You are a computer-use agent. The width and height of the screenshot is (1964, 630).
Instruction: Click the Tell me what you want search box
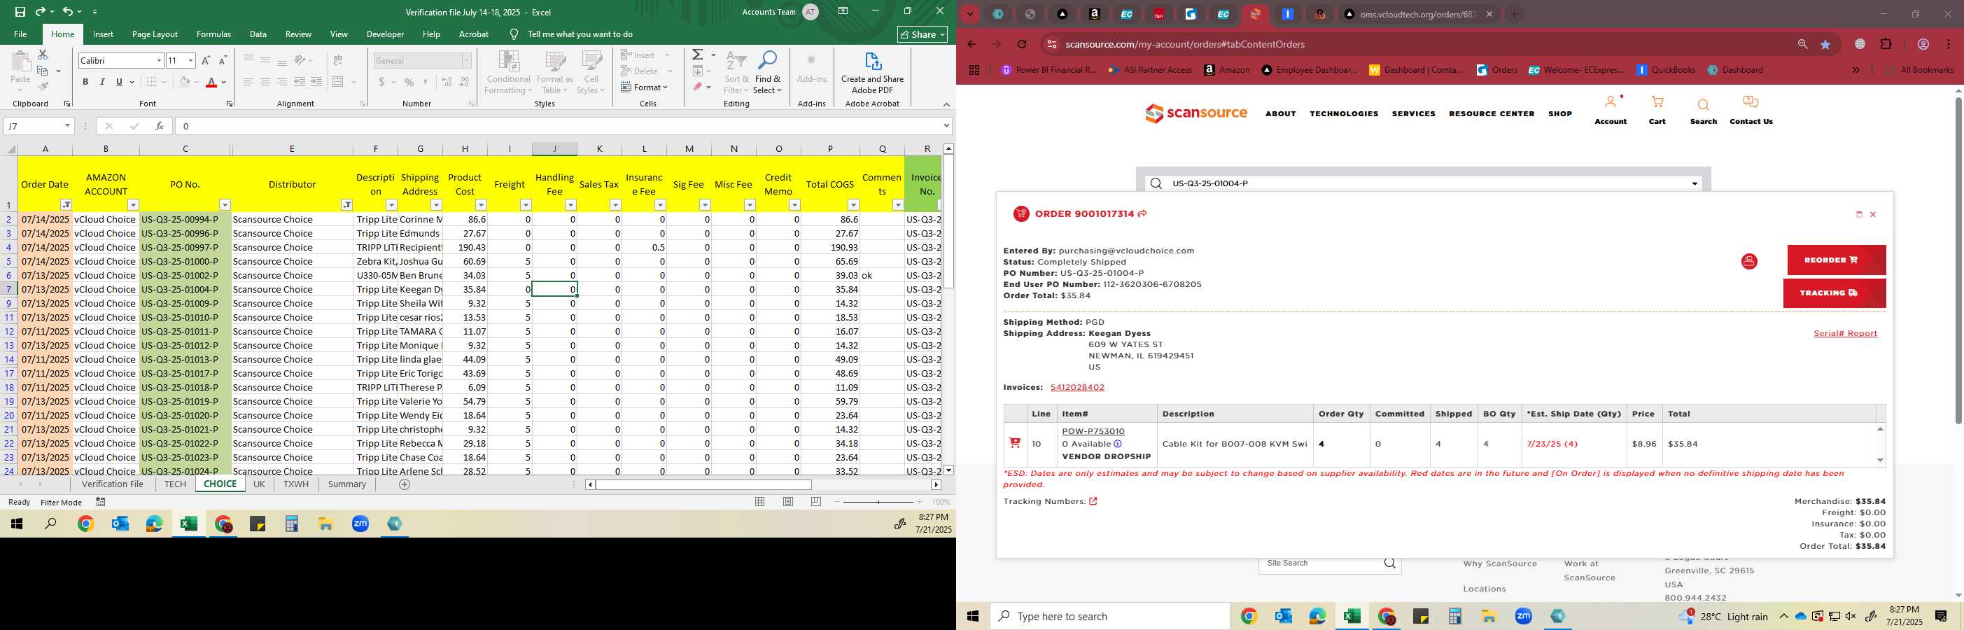(x=580, y=34)
